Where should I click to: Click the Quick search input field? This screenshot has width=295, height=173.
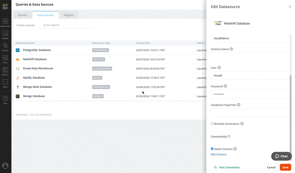point(66,25)
